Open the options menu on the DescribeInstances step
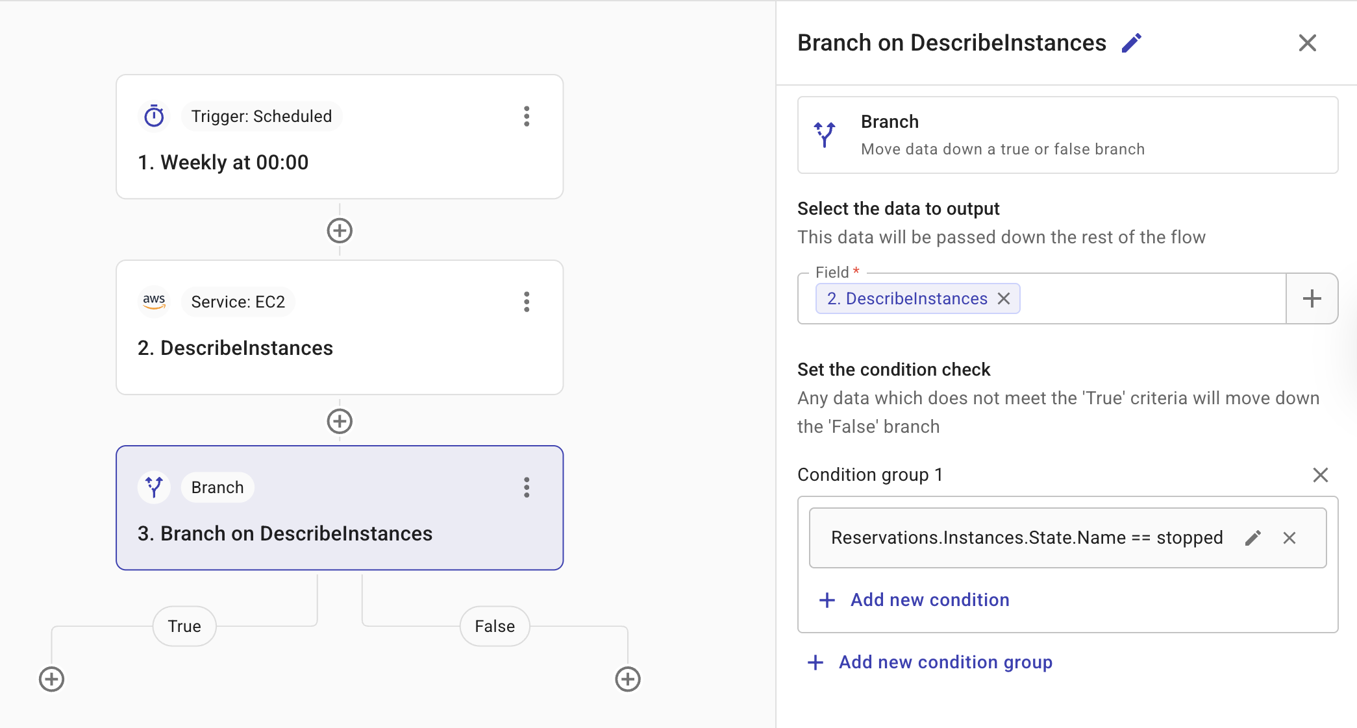This screenshot has width=1357, height=728. coord(527,302)
